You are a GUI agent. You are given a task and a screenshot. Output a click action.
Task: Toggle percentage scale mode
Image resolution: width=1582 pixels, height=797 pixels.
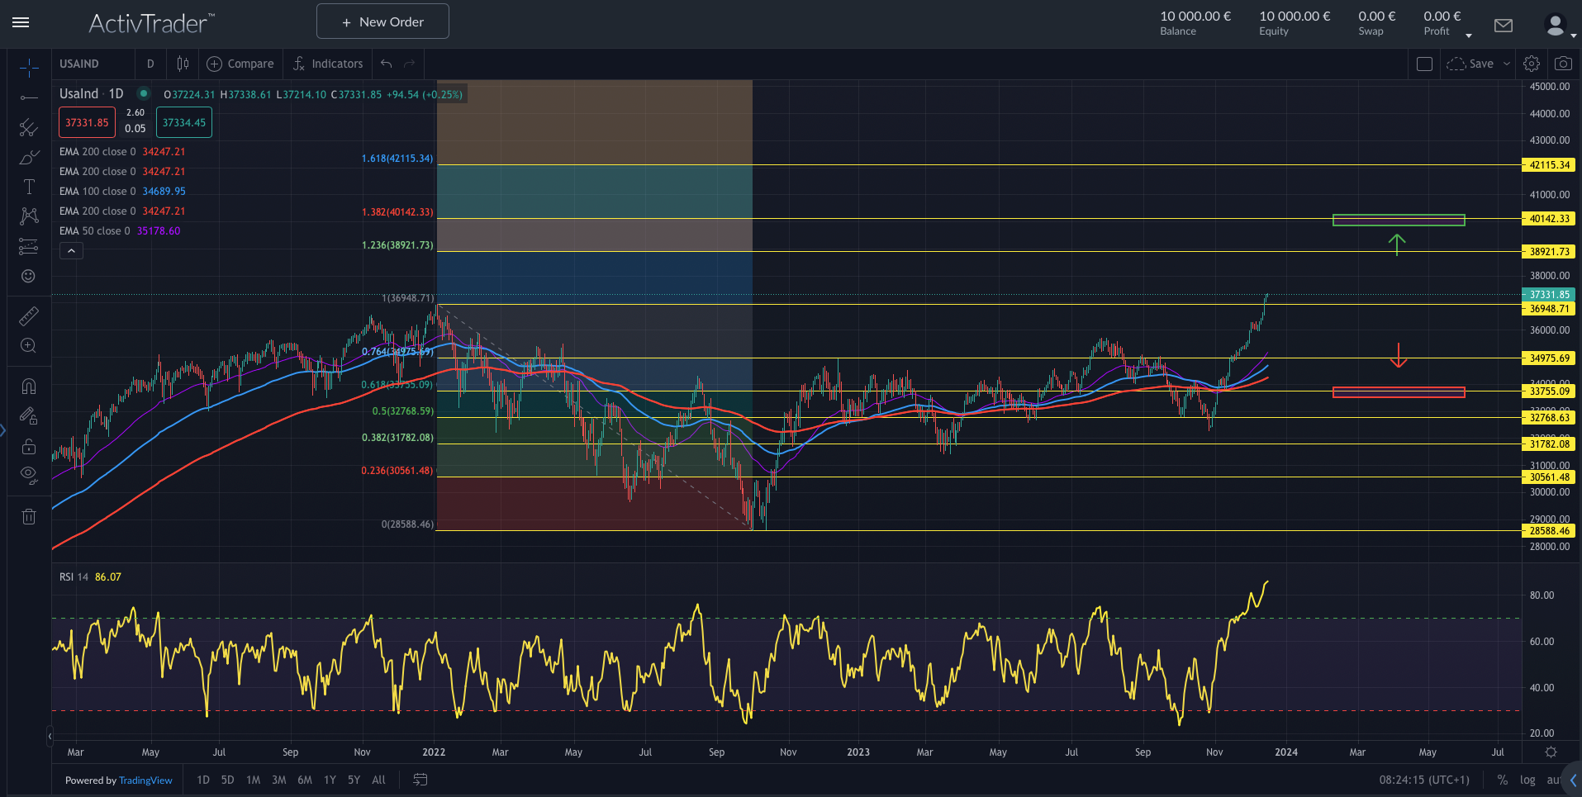[x=1503, y=780]
